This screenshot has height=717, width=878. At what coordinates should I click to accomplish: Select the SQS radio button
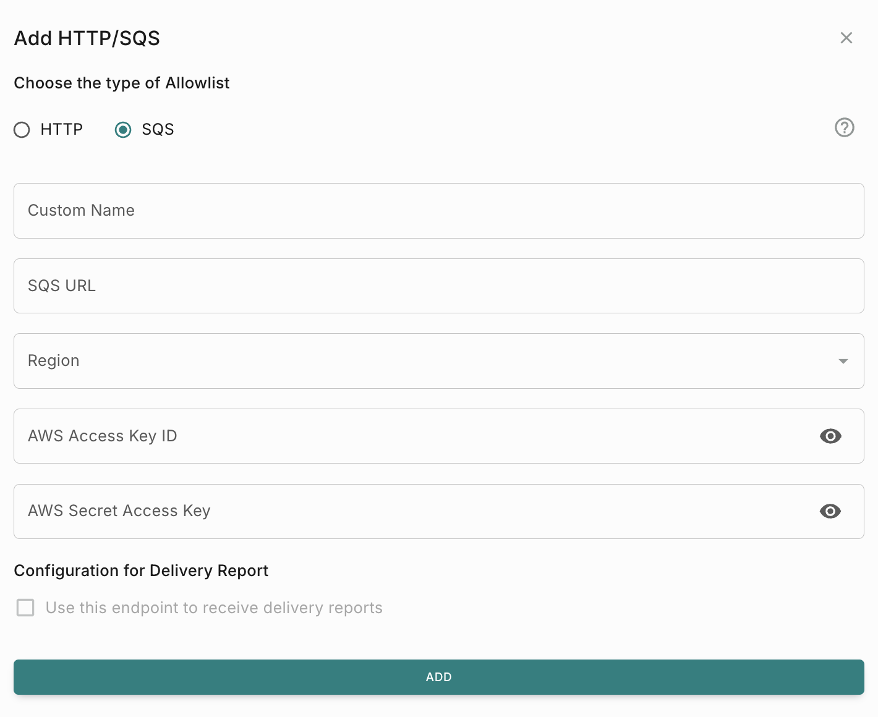tap(123, 130)
